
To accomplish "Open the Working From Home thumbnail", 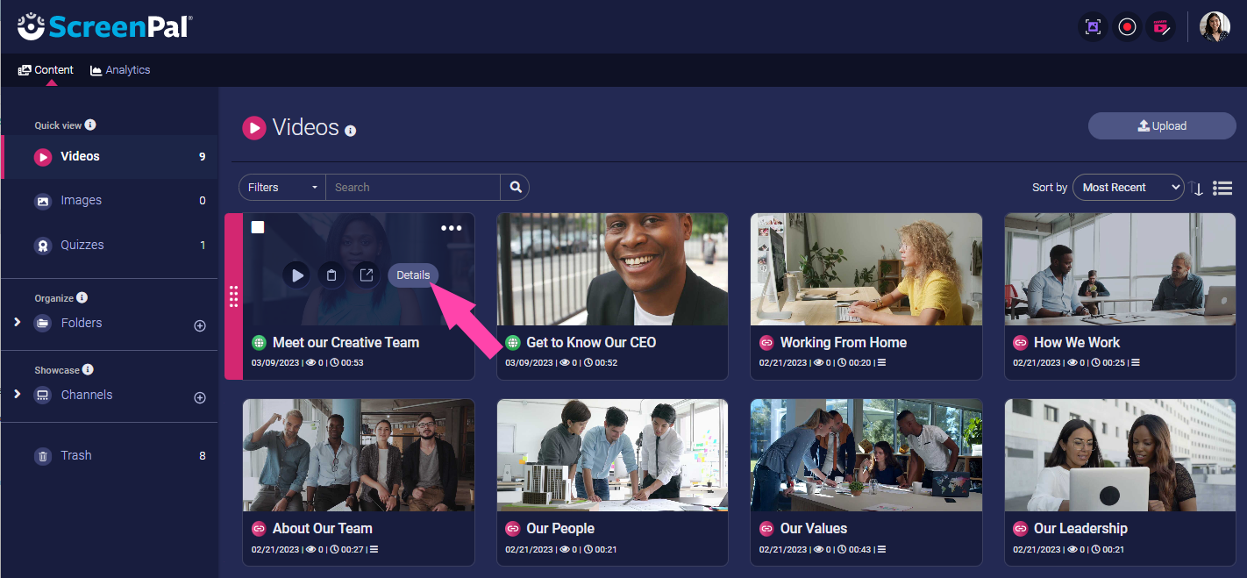I will click(866, 269).
